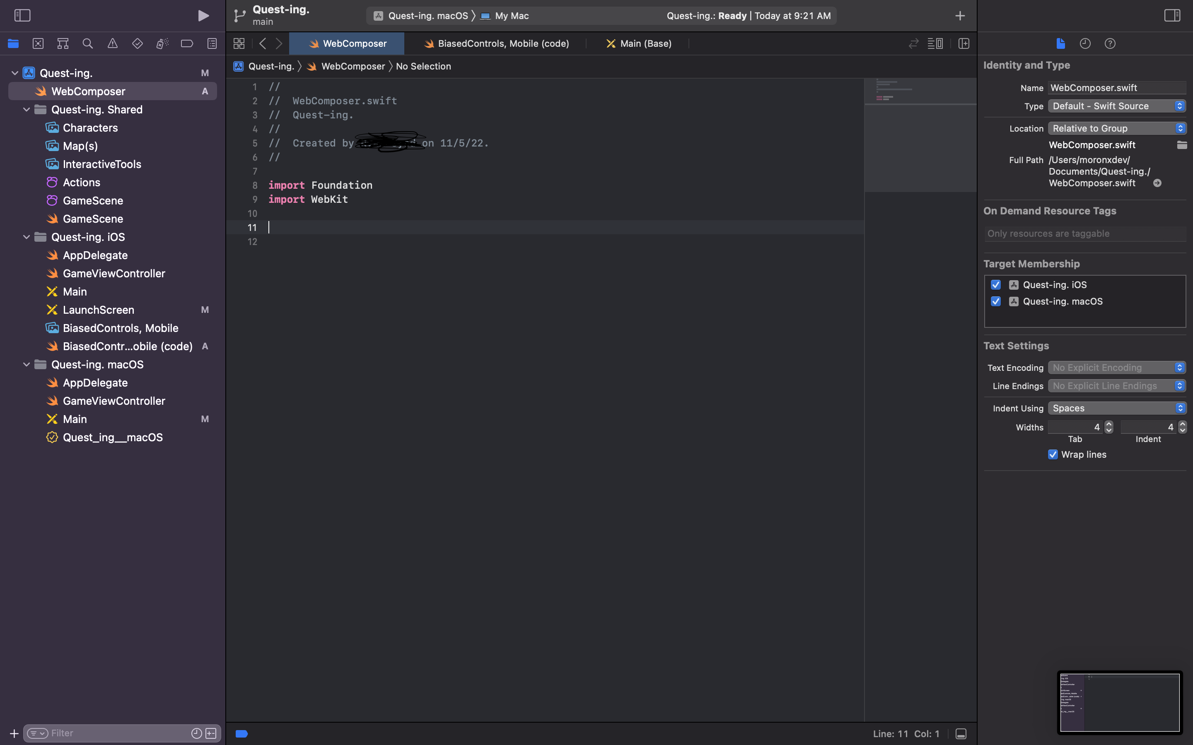This screenshot has height=745, width=1193.
Task: Open the History inspector
Action: point(1085,43)
